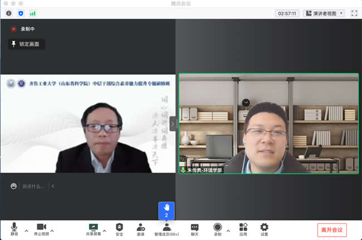Toggle recording with the 录制 button

coord(217,228)
